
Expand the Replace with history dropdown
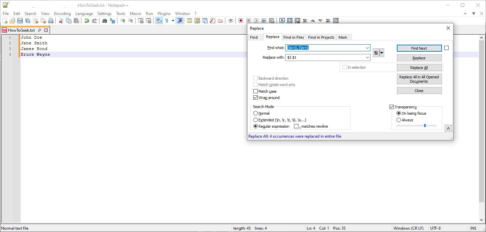coord(367,58)
